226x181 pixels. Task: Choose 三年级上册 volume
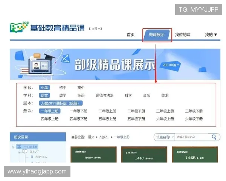(165, 111)
